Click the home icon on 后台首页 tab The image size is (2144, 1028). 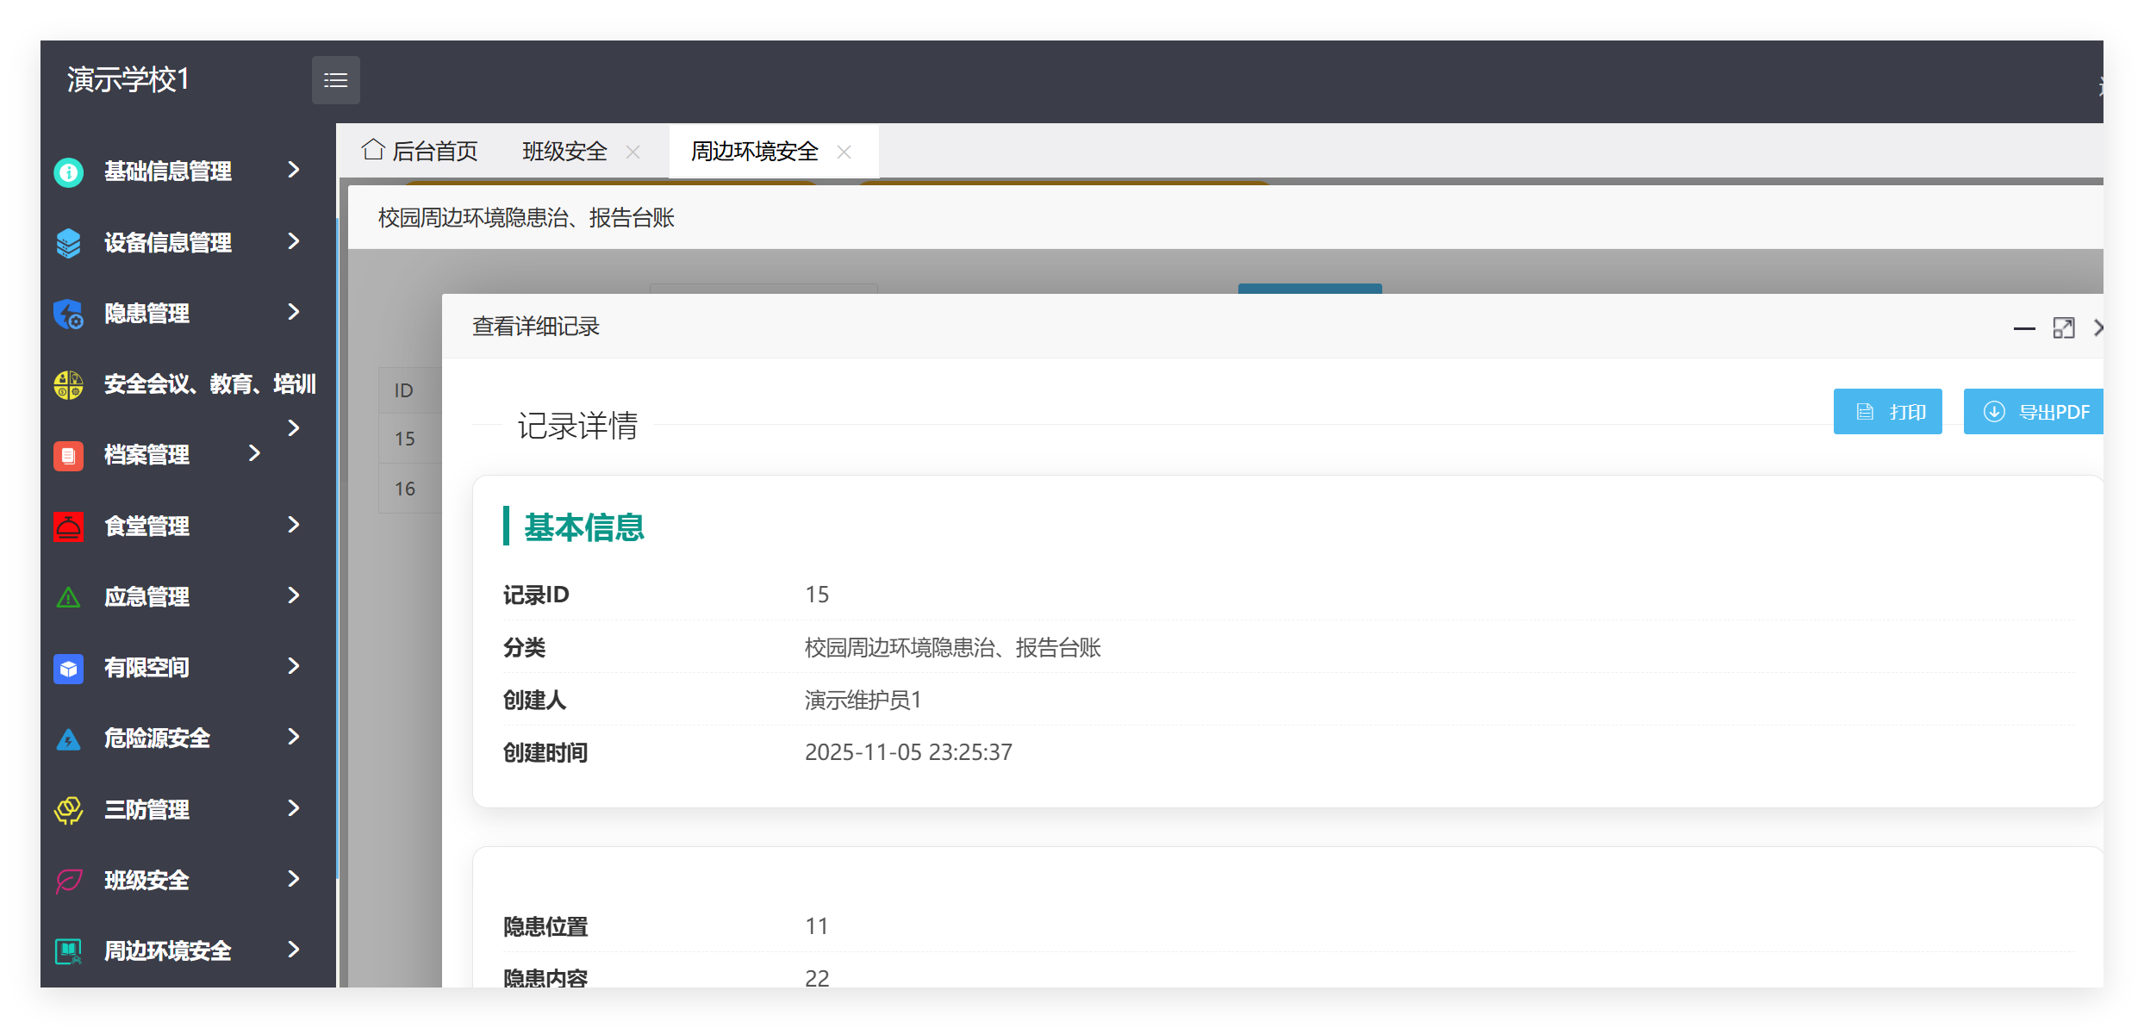[372, 149]
